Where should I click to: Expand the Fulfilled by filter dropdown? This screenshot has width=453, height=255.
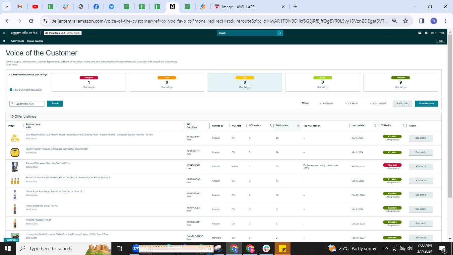pyautogui.click(x=327, y=104)
